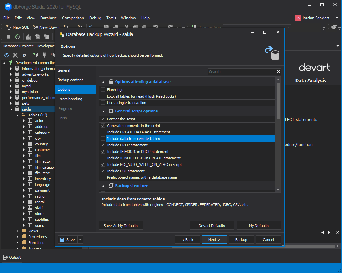Collapse the sakila database node
The height and width of the screenshot is (273, 342).
pos(11,109)
